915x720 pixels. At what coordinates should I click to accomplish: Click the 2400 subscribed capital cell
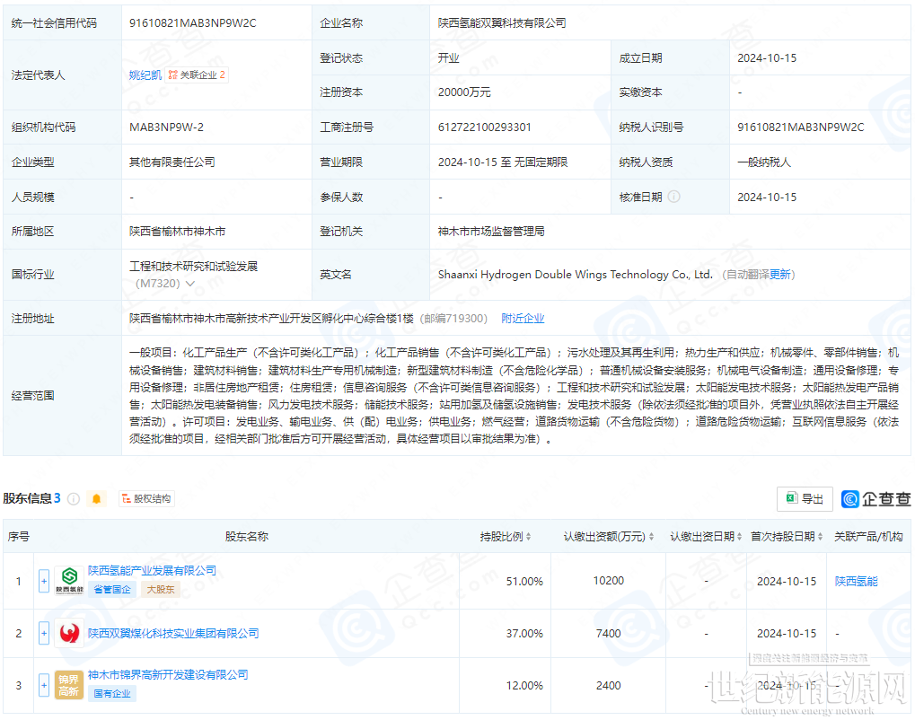click(609, 685)
